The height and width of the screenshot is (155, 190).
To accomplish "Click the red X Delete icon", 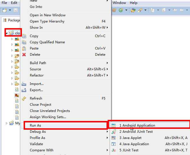I will coord(24,55).
